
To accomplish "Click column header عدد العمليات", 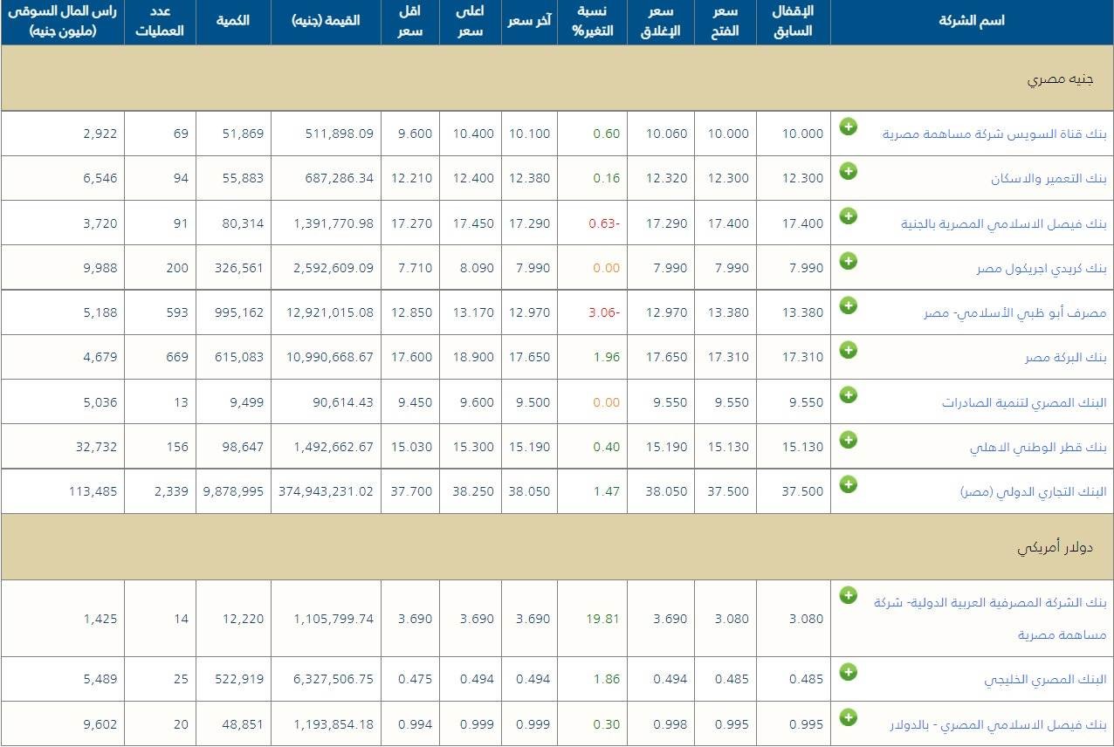I will (160, 22).
